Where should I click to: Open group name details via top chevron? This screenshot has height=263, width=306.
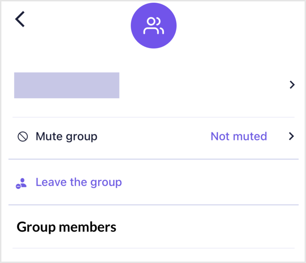292,85
